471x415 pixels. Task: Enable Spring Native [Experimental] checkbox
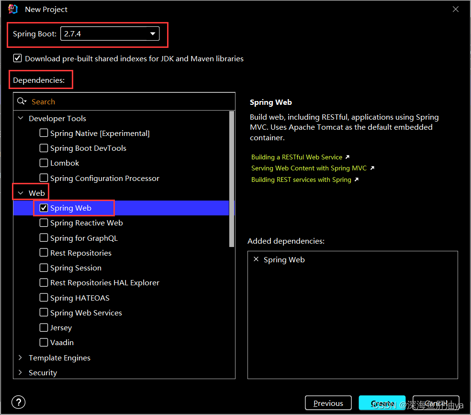click(x=44, y=133)
